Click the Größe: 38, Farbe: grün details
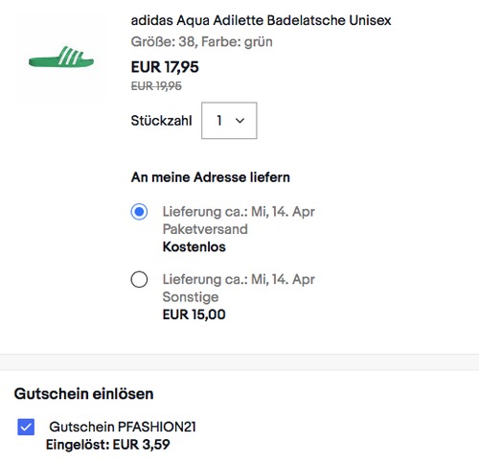Screen dimensions: 479x466 click(202, 42)
